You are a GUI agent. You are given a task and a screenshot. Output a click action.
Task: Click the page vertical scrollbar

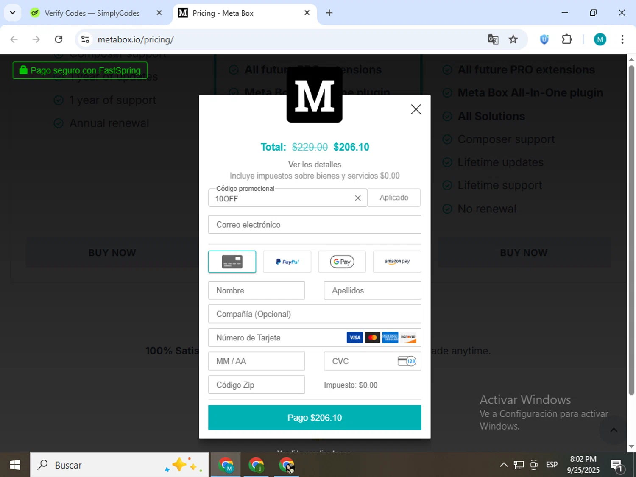pyautogui.click(x=631, y=230)
